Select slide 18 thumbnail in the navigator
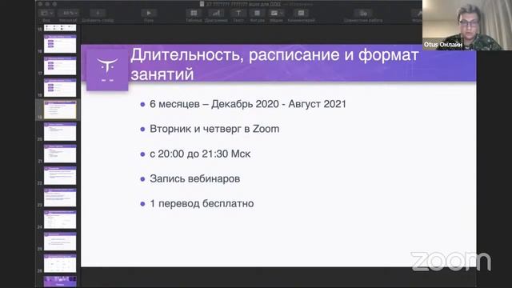 tap(60, 87)
